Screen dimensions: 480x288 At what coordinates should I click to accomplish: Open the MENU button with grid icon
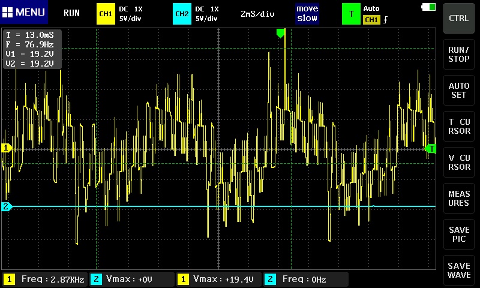click(24, 13)
